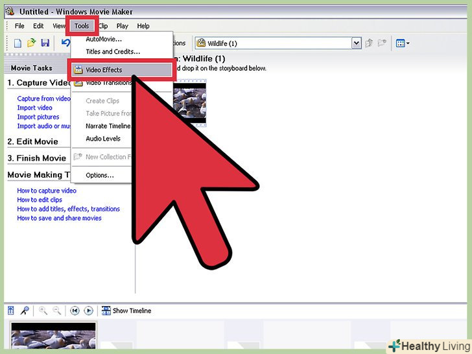Click How to capture video link
This screenshot has width=472, height=354.
(x=47, y=191)
